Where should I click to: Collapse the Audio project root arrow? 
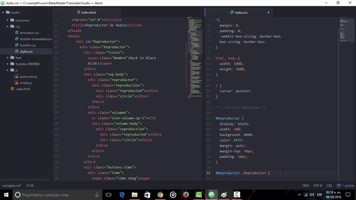[x=3, y=12]
